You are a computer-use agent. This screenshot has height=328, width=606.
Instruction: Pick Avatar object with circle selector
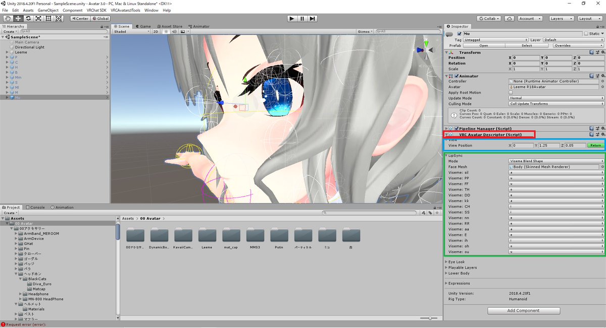[x=602, y=87]
